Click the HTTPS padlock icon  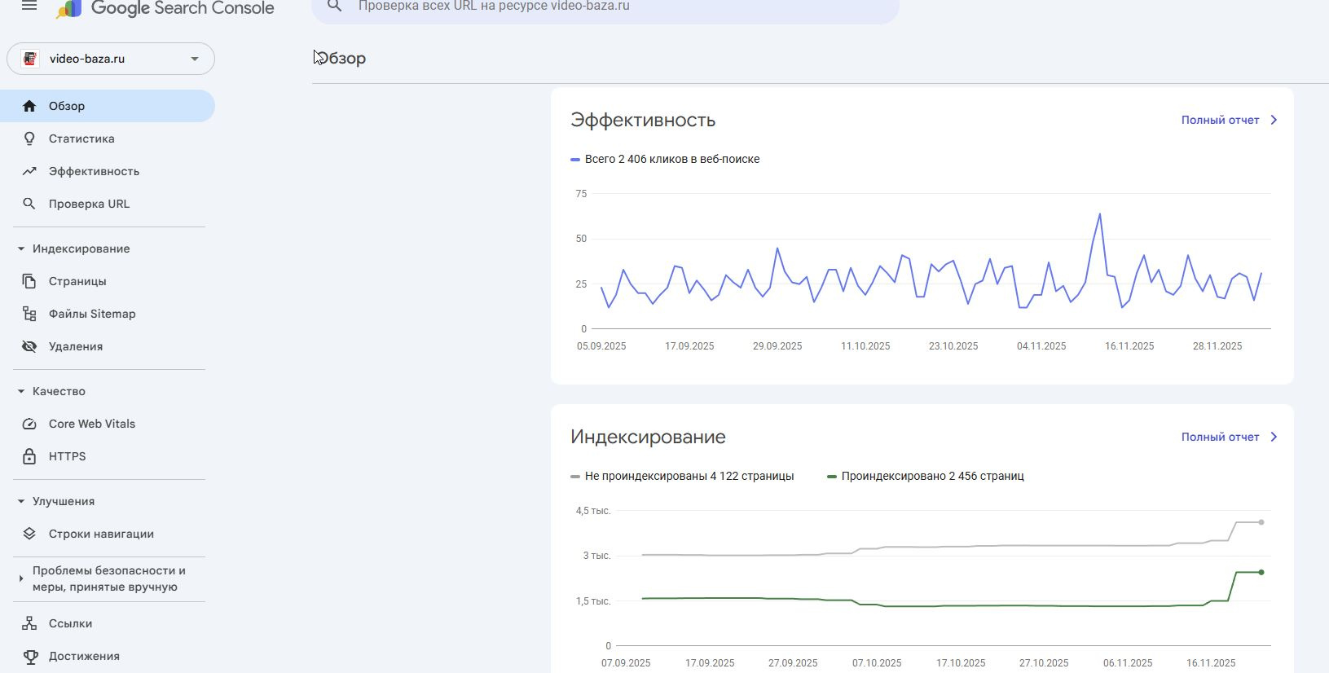[29, 456]
